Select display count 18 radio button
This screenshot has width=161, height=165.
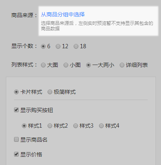point(76,46)
